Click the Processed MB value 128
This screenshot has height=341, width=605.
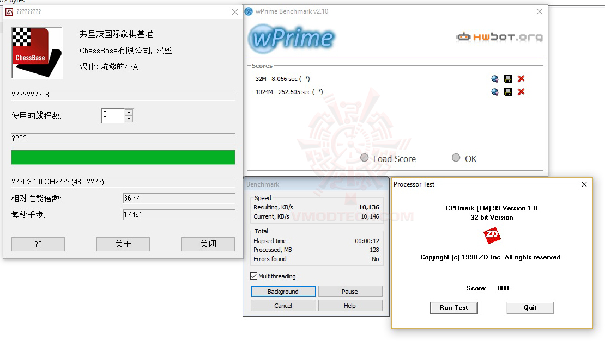click(x=374, y=250)
